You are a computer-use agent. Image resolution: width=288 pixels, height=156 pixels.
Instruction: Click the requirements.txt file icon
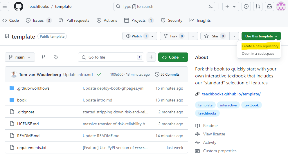(12, 147)
